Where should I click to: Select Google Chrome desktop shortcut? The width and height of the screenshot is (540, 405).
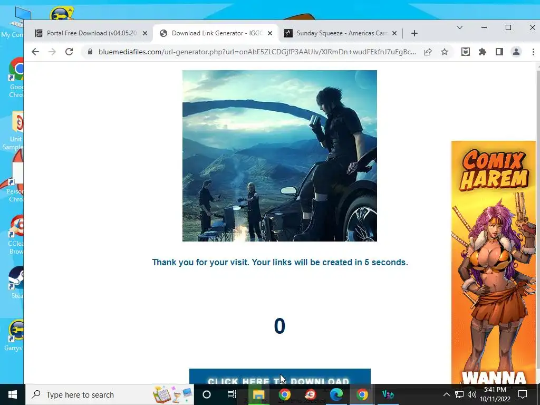15,78
